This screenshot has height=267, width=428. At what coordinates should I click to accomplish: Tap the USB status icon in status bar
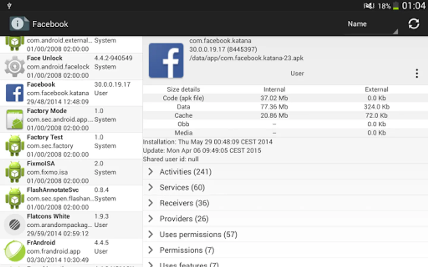9,5
